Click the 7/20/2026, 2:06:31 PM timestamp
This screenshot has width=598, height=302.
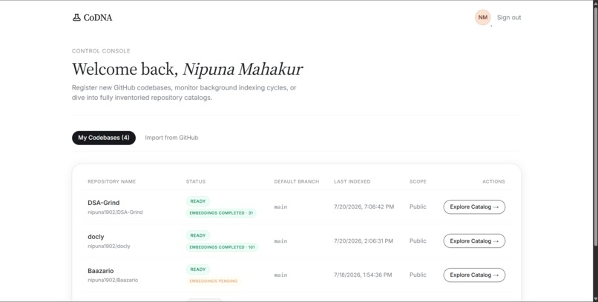click(364, 241)
